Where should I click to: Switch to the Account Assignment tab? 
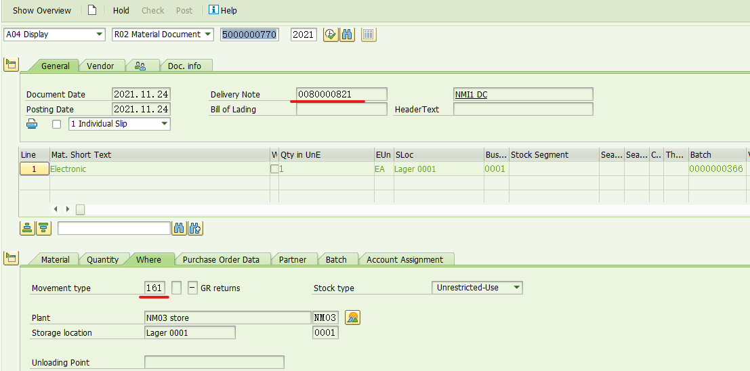[x=404, y=259]
